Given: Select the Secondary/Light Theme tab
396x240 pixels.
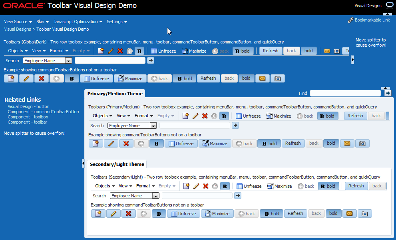Looking at the screenshot, I should point(117,164).
